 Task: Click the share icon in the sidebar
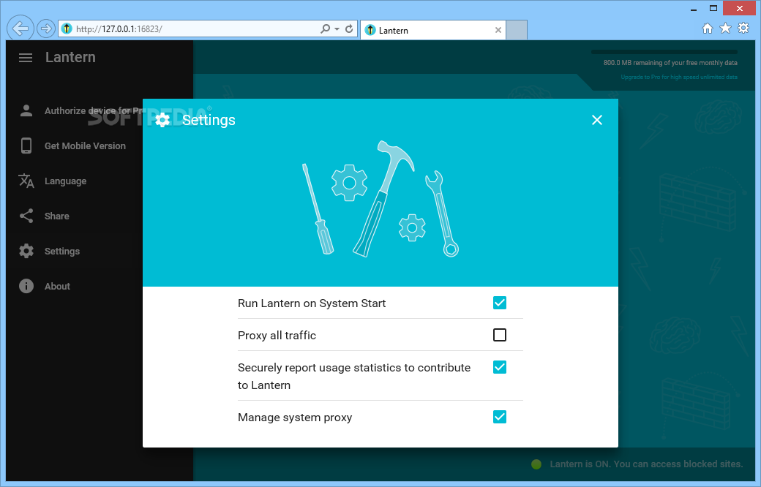[x=26, y=216]
